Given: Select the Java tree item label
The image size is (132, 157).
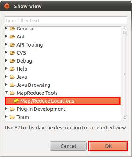Looking at the screenshot, I should pos(22,77).
